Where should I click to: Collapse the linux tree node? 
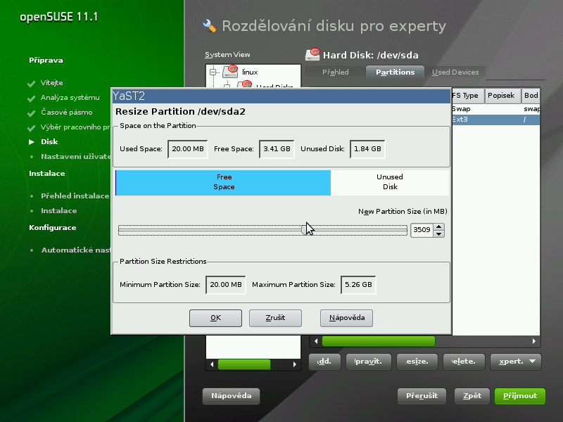tap(213, 72)
